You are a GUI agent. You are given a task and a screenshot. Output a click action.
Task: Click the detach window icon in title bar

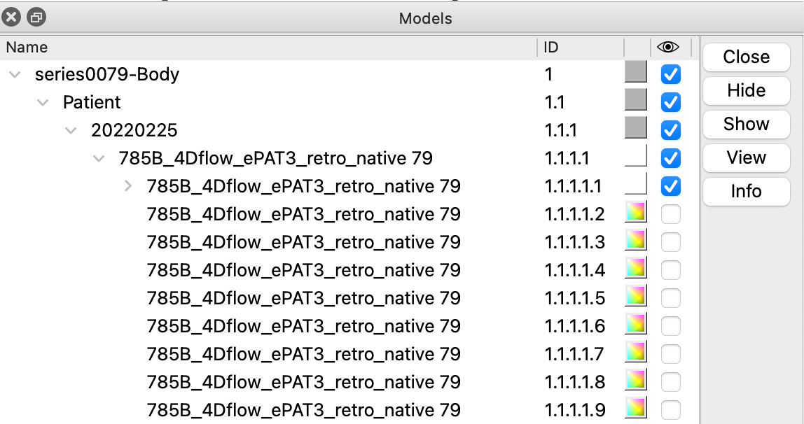36,17
